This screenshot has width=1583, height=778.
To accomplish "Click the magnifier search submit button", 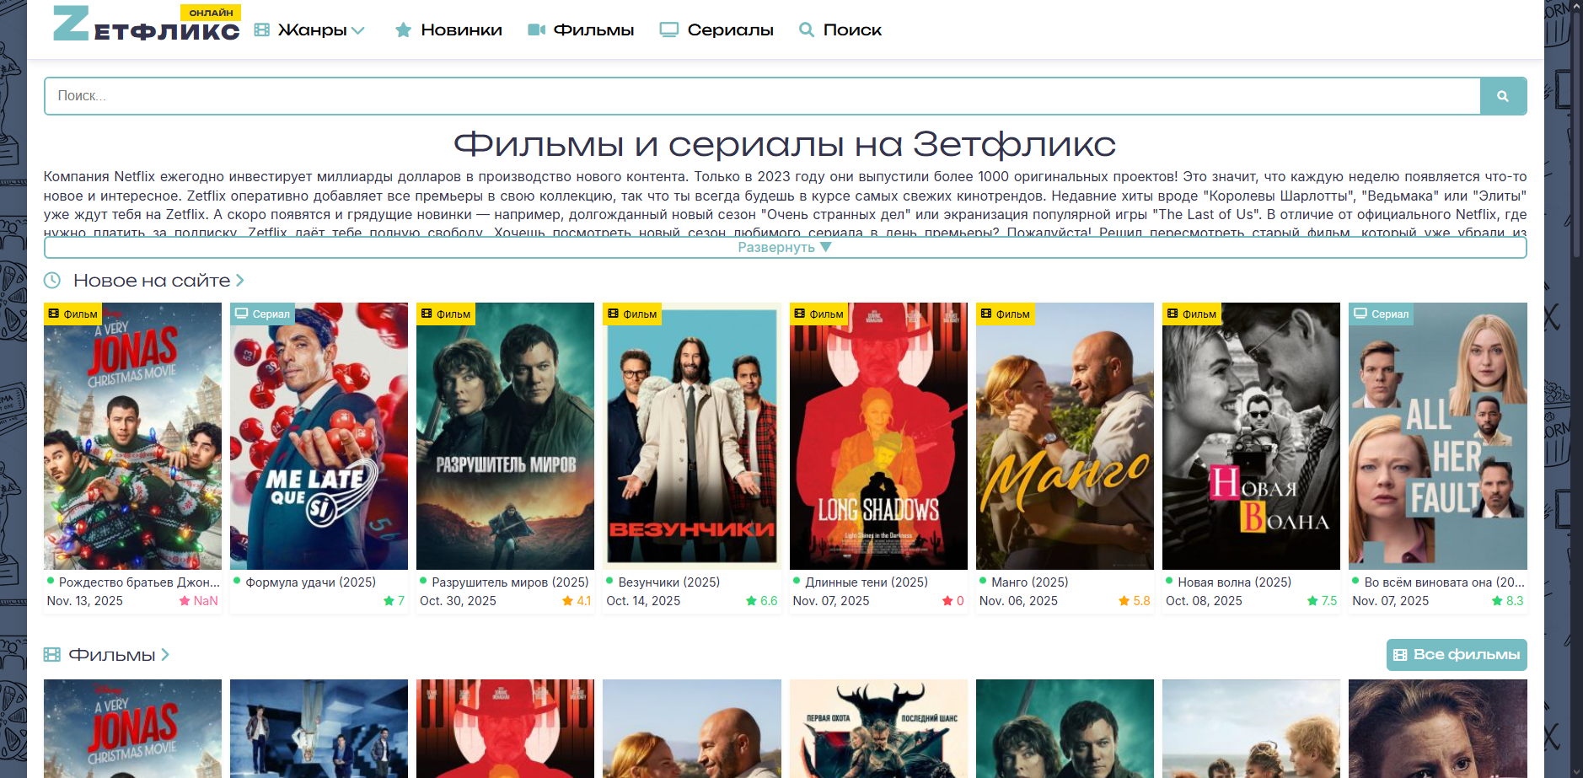I will (1503, 96).
